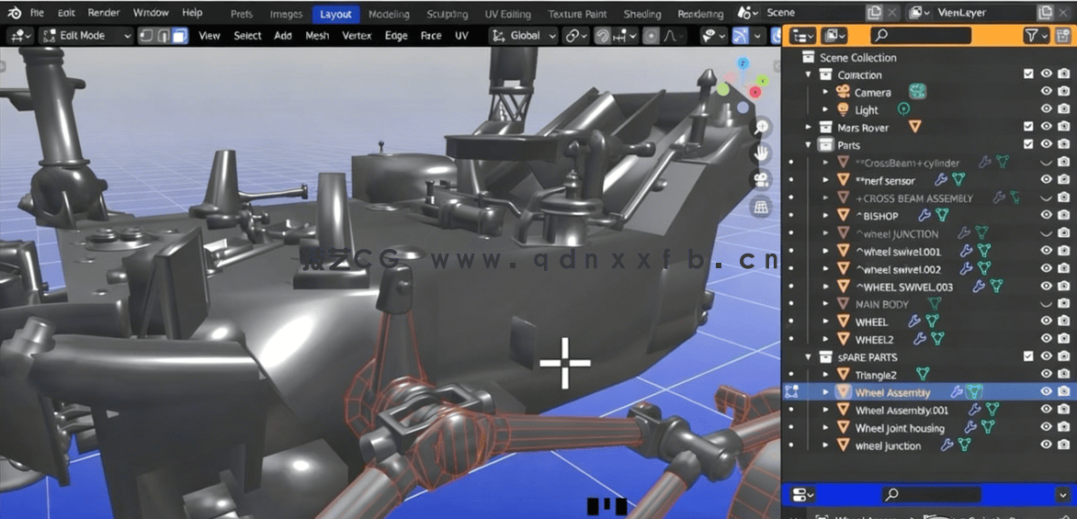
Task: Click new scene icon beside Scene field
Action: 875,12
